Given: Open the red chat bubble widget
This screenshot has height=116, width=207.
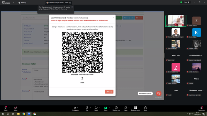Looking at the screenshot, I should point(158,93).
